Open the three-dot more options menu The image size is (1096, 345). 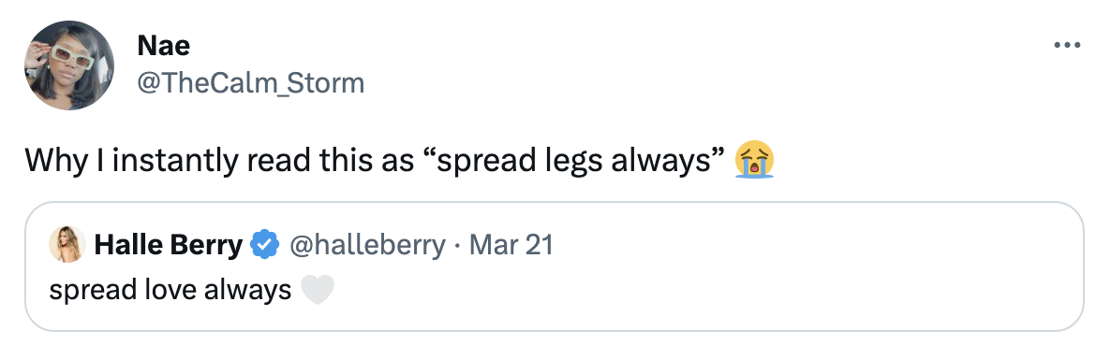pos(1067,46)
